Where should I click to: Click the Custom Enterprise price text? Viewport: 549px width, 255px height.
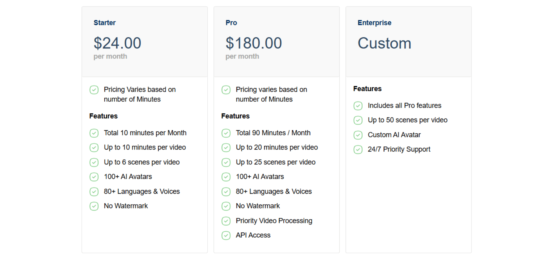click(x=384, y=43)
